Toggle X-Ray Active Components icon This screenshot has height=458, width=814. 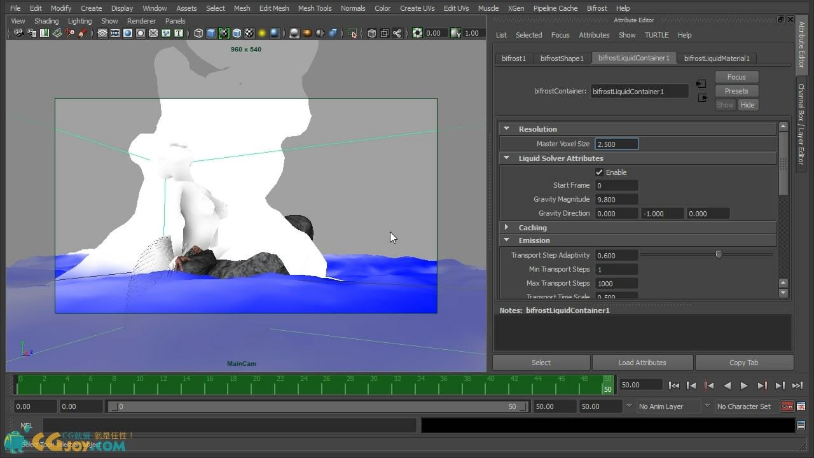(x=385, y=33)
